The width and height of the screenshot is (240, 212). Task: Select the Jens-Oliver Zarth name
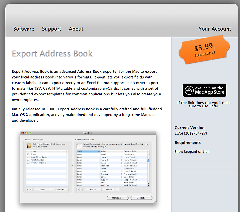(39, 157)
